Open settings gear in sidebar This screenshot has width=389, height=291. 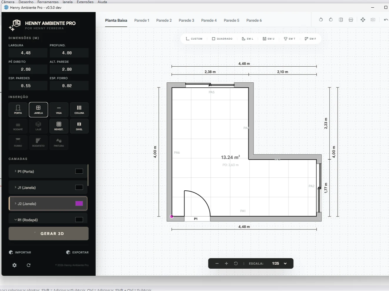tap(14, 265)
